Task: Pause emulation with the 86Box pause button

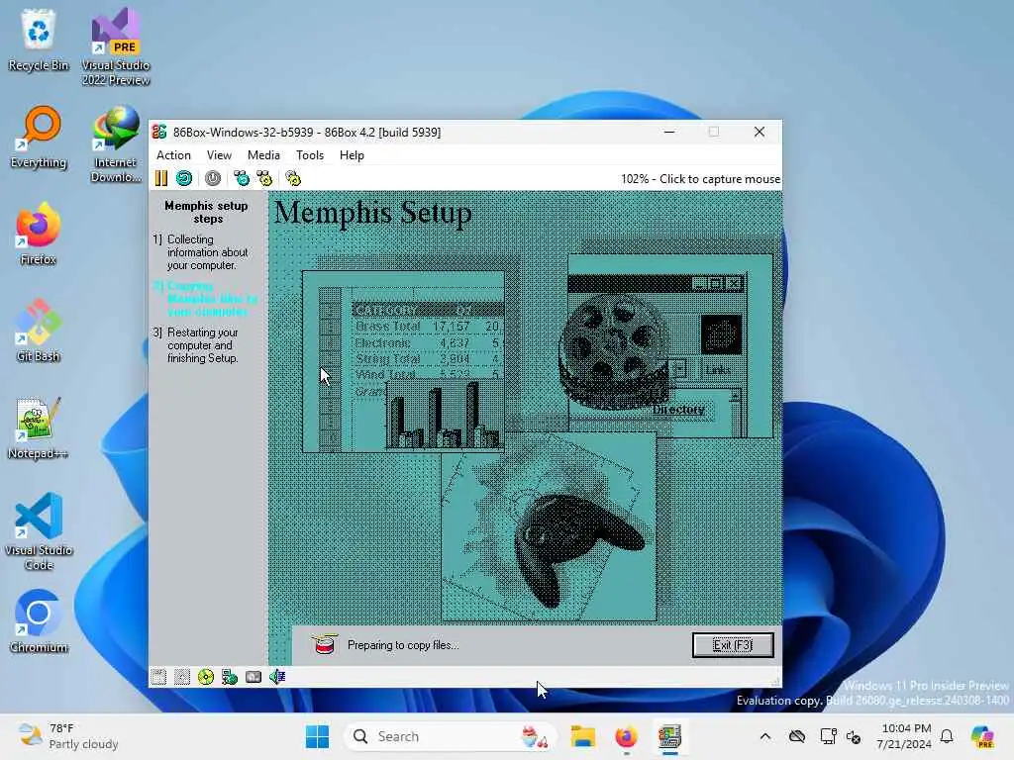Action: (x=161, y=178)
